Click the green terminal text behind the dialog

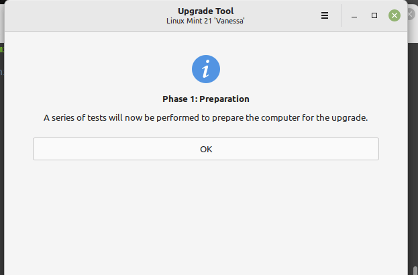coord(1,49)
